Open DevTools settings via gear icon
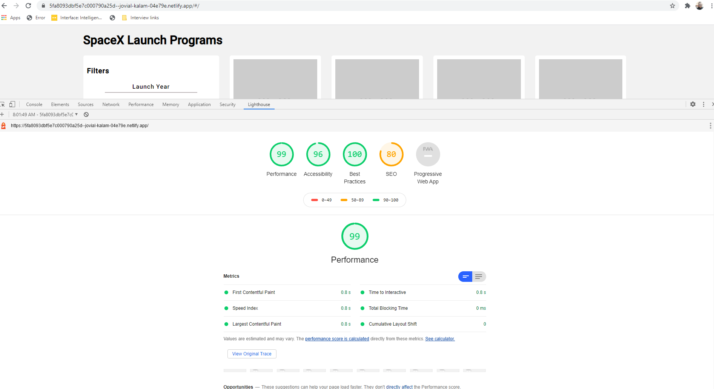Screen dimensions: 714x389 (x=693, y=104)
